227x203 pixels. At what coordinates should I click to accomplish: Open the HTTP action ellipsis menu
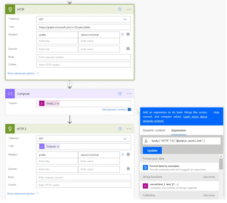pos(129,10)
